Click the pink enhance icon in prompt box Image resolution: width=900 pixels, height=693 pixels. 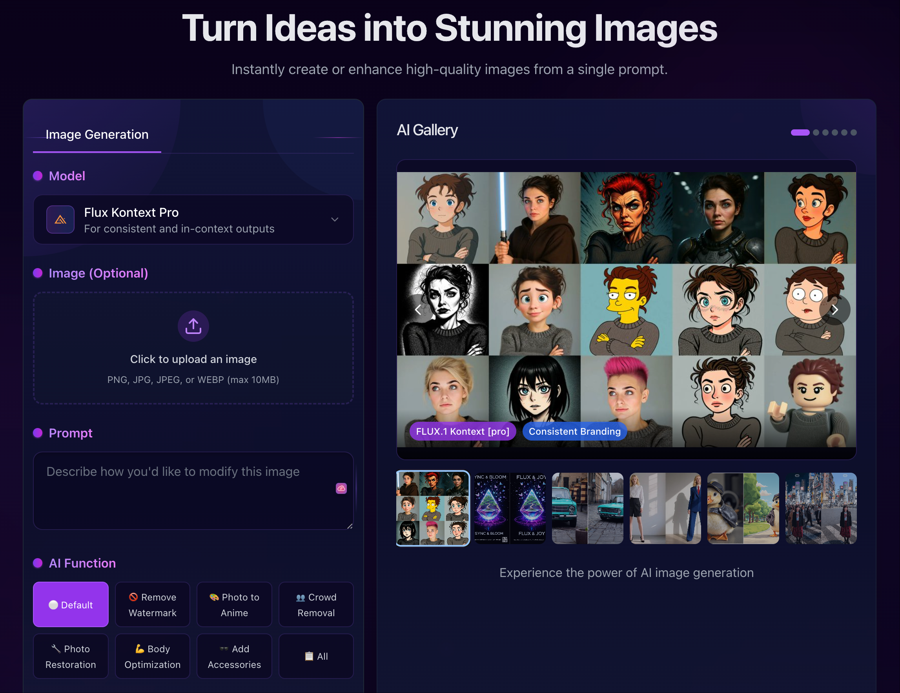341,488
